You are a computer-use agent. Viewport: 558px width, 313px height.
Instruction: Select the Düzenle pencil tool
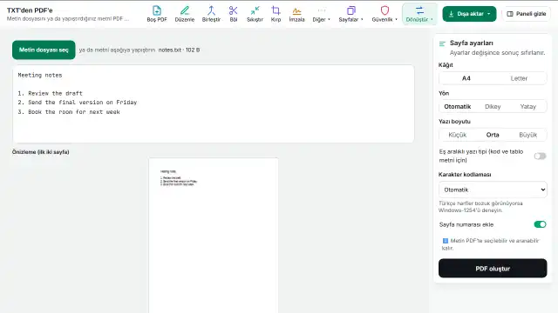tap(184, 14)
